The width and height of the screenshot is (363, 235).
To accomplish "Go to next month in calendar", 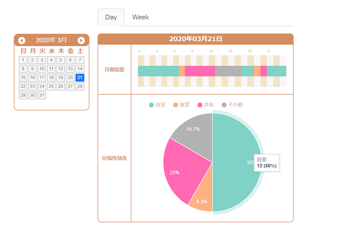I will 81,41.
